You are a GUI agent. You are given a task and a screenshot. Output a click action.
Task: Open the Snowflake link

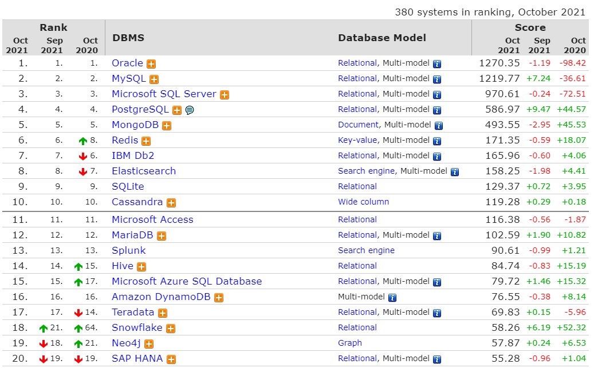click(x=137, y=328)
